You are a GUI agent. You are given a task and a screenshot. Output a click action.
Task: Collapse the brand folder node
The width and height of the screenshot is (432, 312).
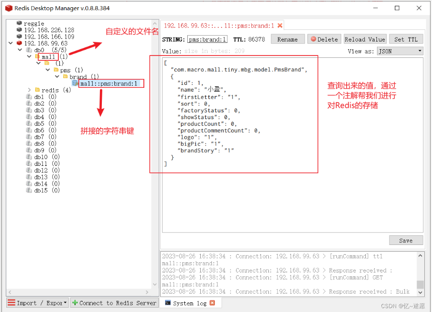pyautogui.click(x=57, y=76)
